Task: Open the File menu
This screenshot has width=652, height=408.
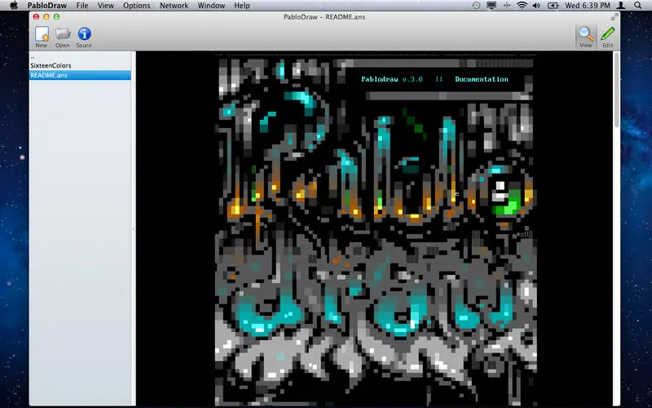Action: click(x=82, y=6)
